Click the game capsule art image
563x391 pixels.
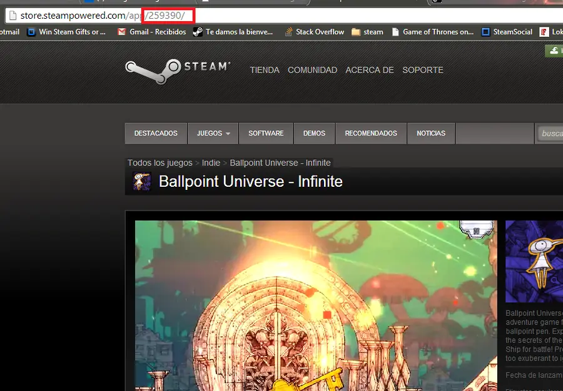coord(534,262)
